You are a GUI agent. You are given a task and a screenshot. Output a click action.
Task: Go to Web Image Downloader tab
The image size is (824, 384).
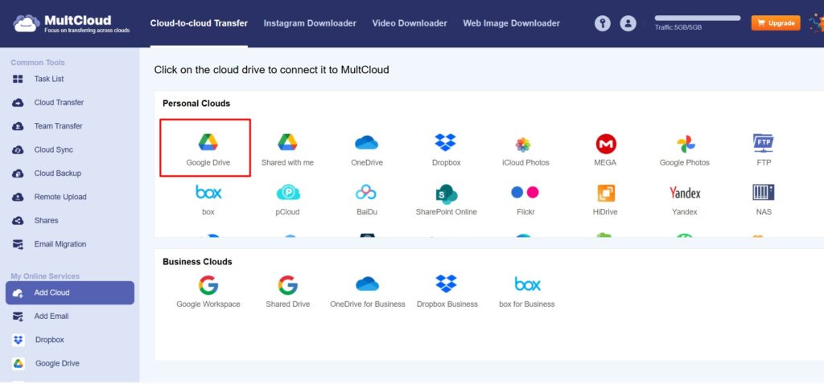coord(511,23)
